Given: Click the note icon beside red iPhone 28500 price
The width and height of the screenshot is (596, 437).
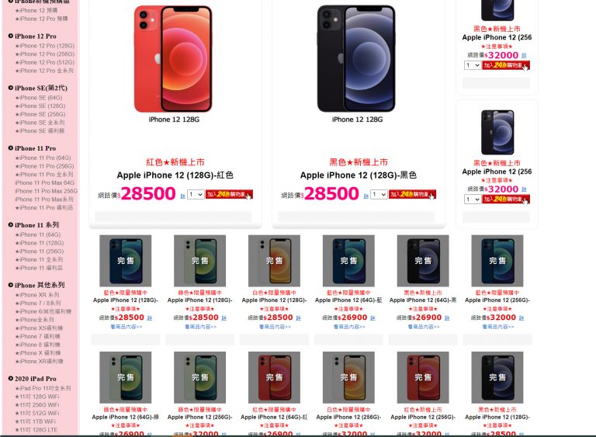Looking at the screenshot, I should pyautogui.click(x=182, y=196).
